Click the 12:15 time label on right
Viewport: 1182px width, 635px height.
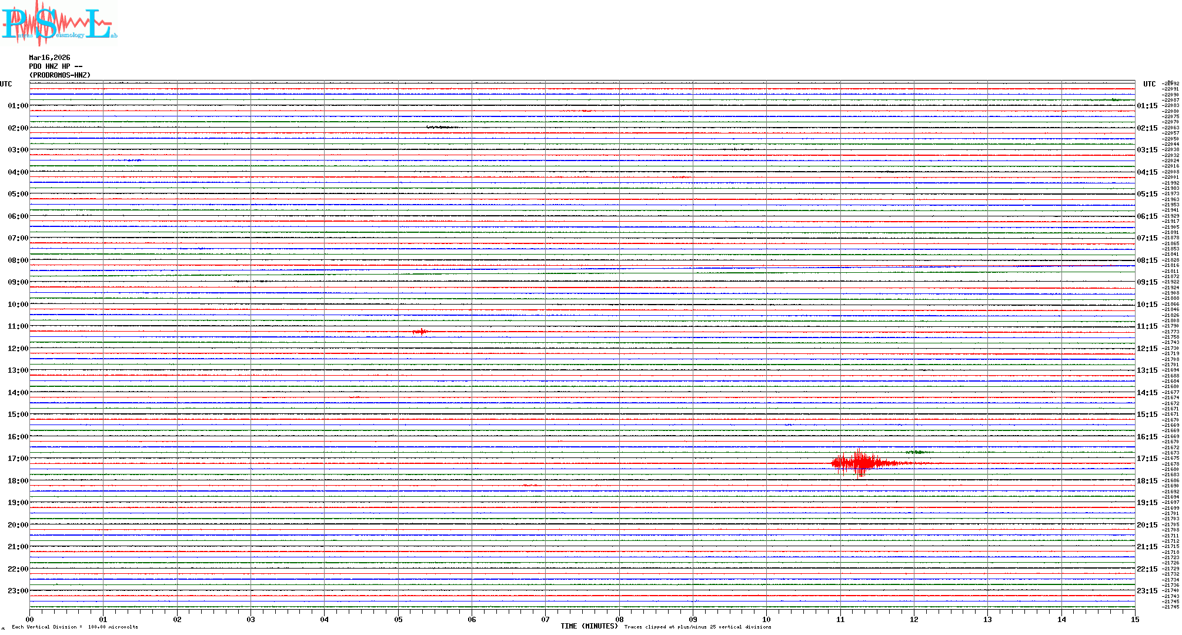click(x=1147, y=349)
